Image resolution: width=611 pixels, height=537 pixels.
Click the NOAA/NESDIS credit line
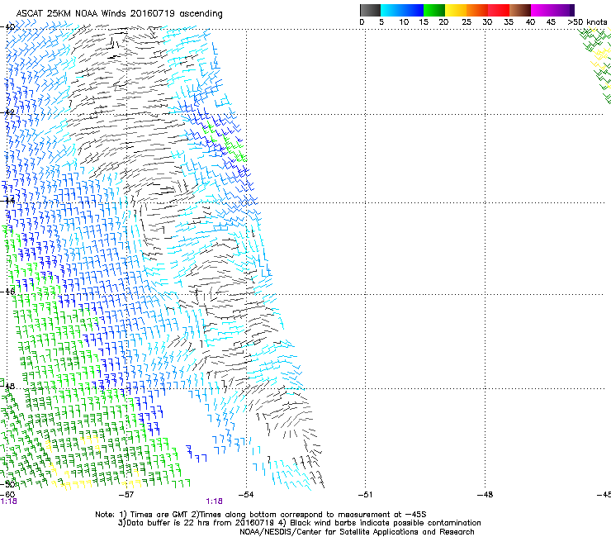(357, 532)
